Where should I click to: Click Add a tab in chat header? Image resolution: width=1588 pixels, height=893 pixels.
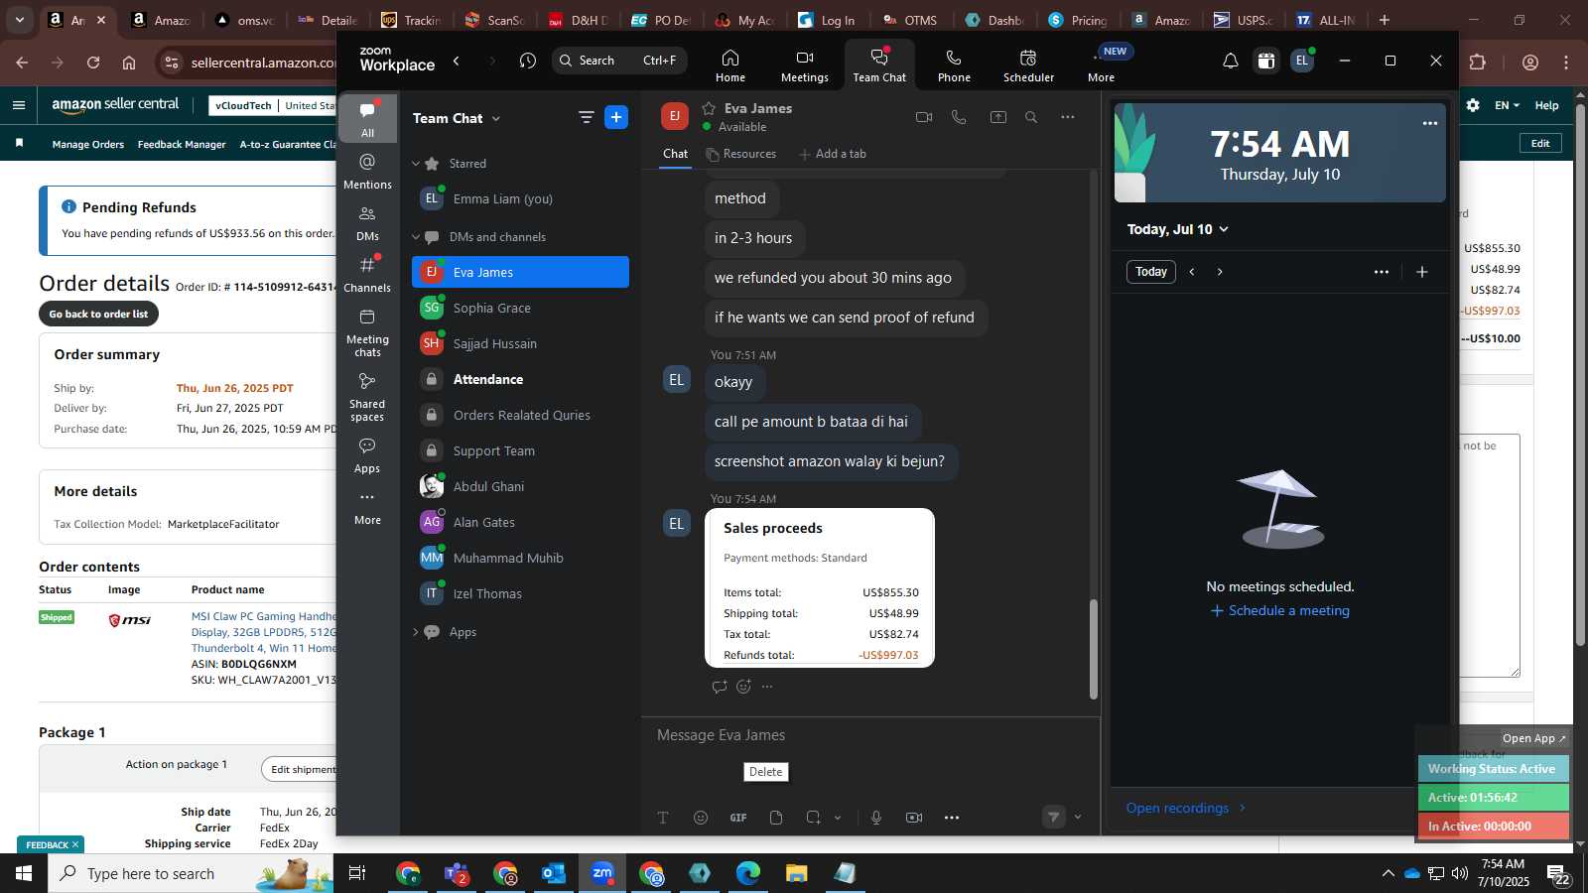(833, 154)
